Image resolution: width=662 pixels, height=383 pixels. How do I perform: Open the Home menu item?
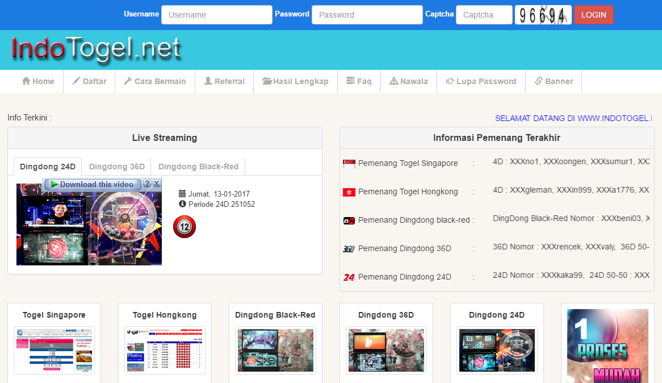click(38, 81)
